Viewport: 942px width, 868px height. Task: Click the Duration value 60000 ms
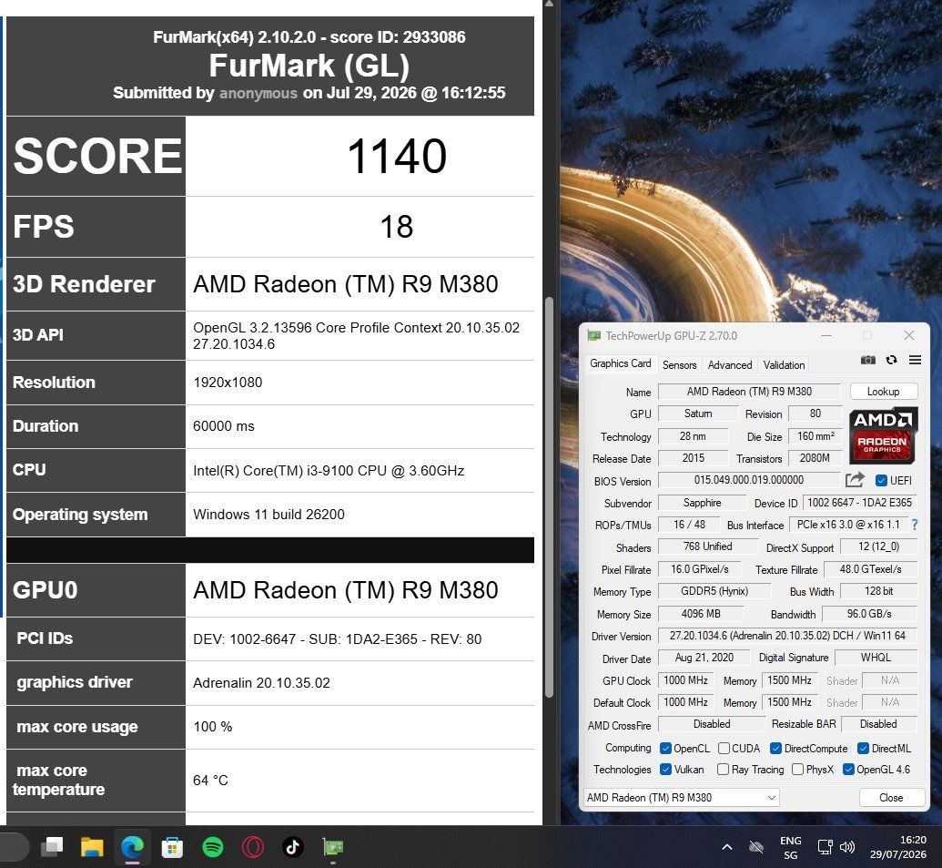[x=224, y=426]
